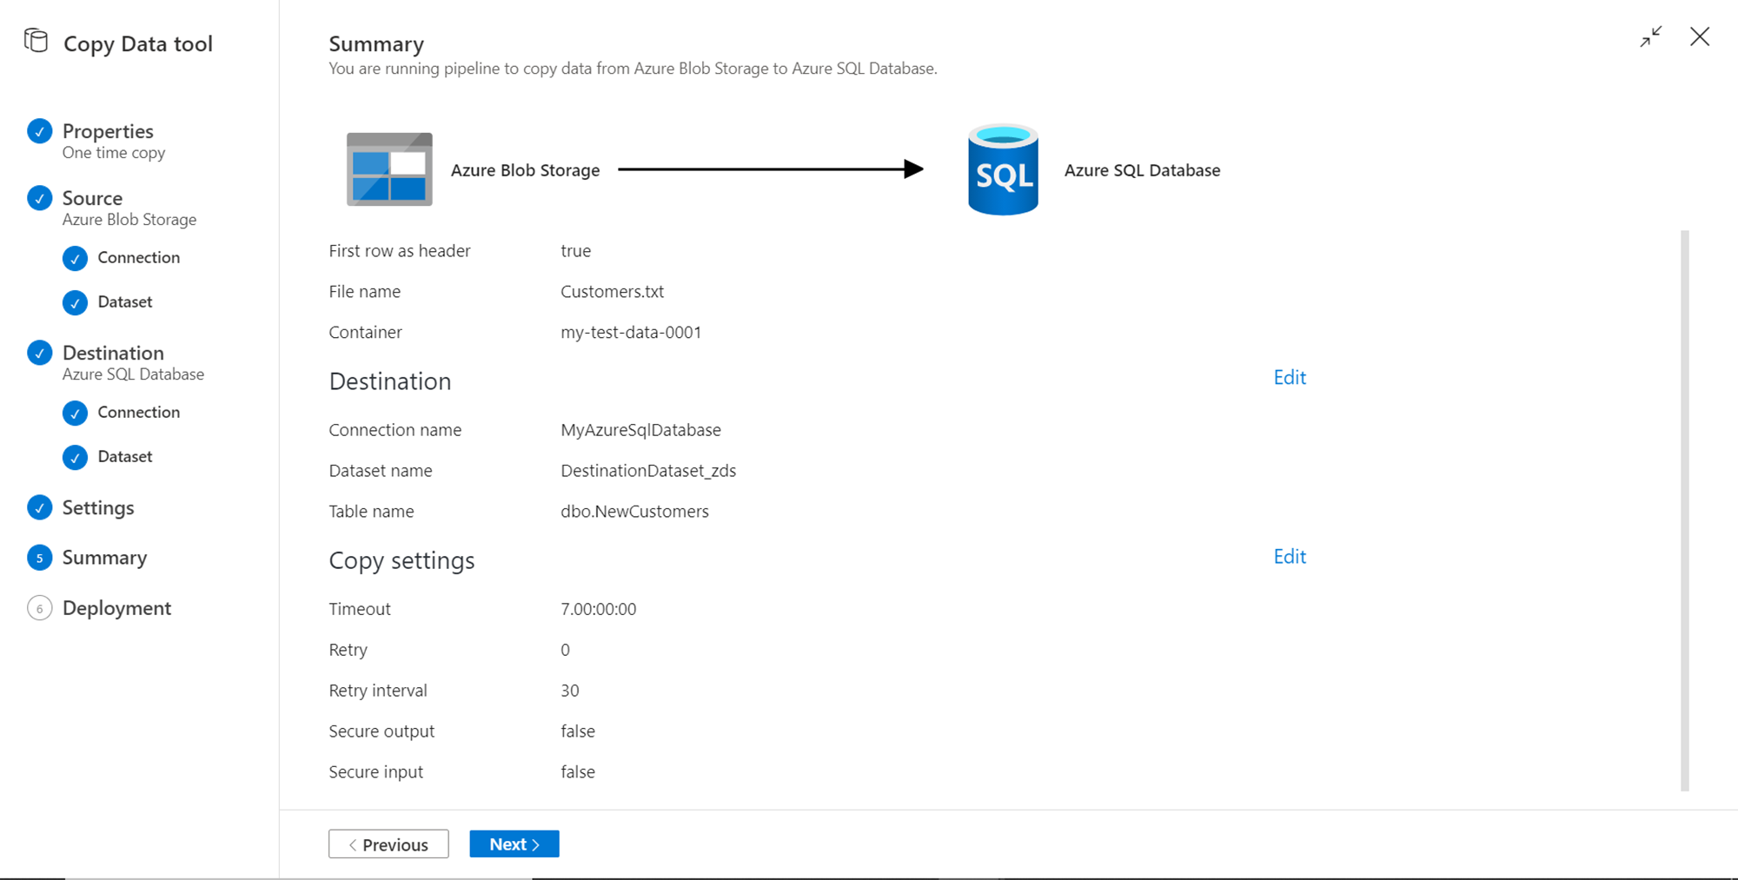Viewport: 1738px width, 880px height.
Task: Open Source Dataset sub-step
Action: (x=124, y=302)
